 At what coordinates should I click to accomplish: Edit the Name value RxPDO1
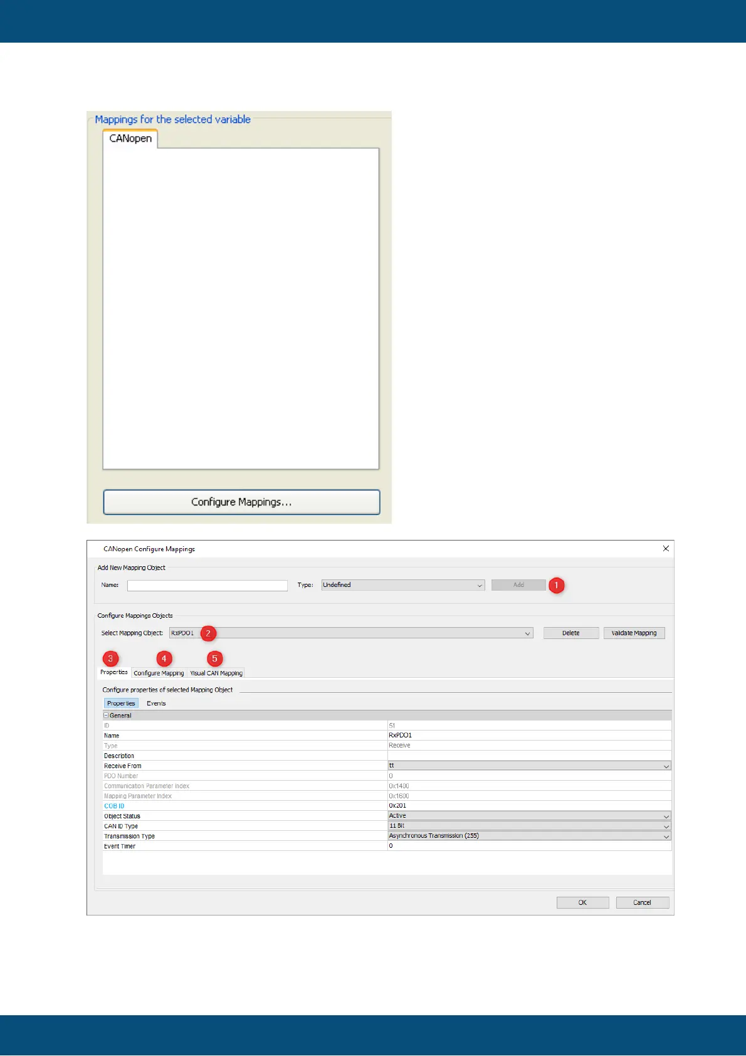[x=529, y=736]
